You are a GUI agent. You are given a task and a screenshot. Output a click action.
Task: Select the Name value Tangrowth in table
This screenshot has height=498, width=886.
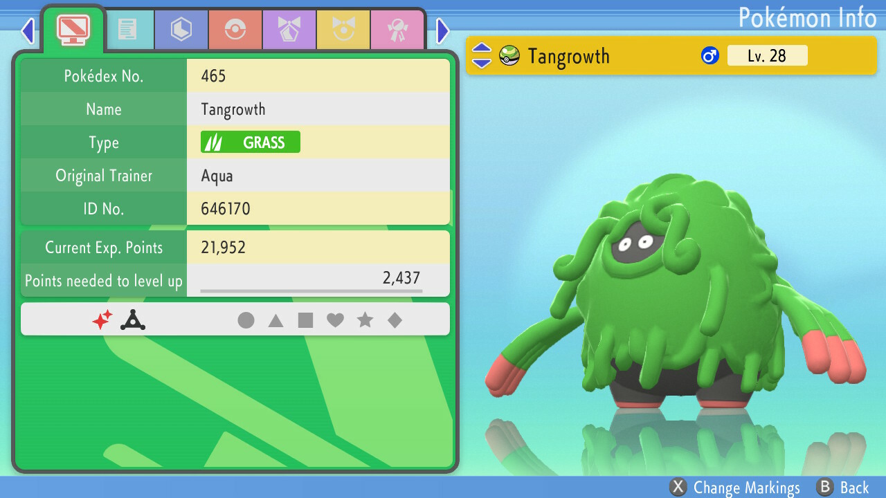pos(233,109)
